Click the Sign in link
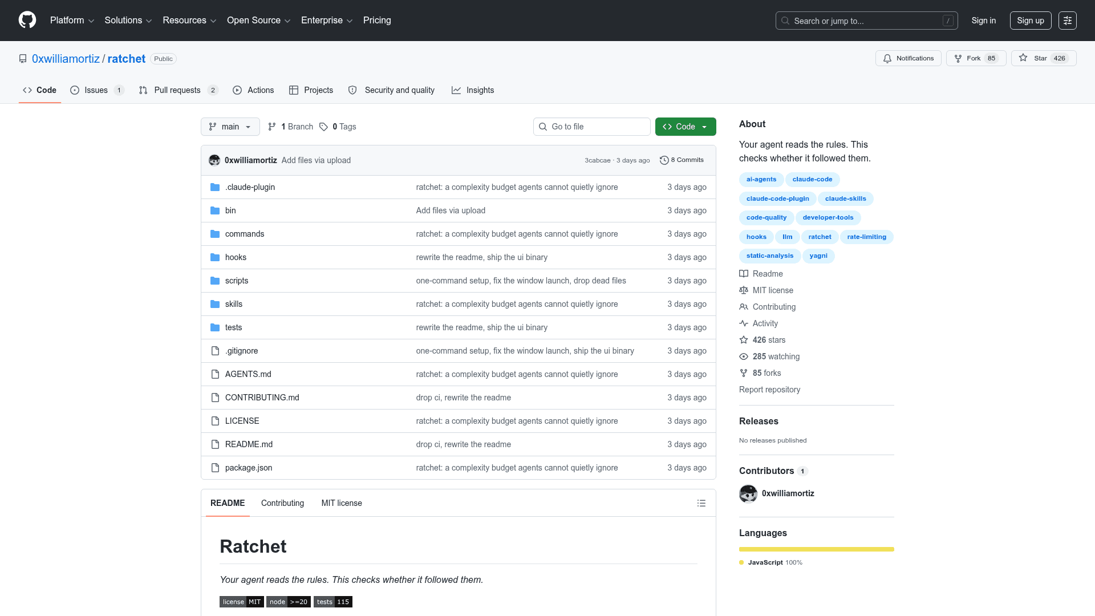1095x616 pixels. 984,21
